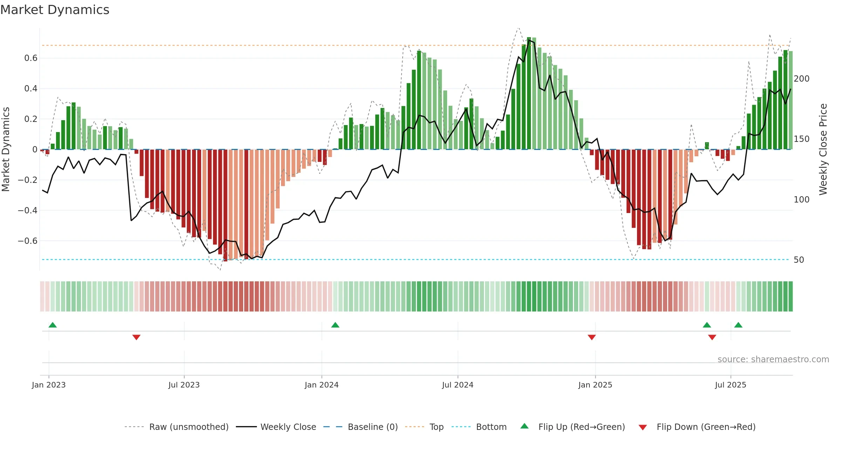Click the −0.2 left axis tick label
Screen dimensions: 841x473
coord(28,180)
